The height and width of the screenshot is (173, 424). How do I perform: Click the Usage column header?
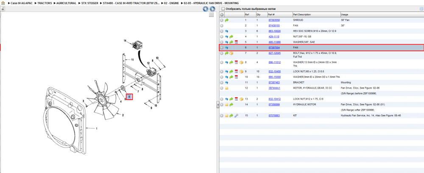pyautogui.click(x=382, y=14)
